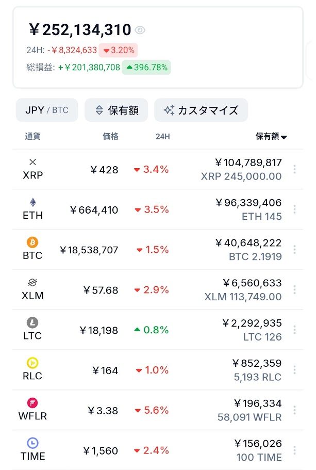
Task: Sort by the 24H column header
Action: pos(163,137)
